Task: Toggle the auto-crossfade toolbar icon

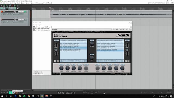Action: point(1,8)
